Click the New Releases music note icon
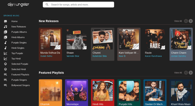 point(5,27)
